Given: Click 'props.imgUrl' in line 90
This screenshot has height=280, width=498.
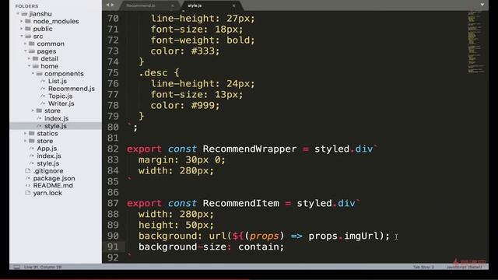Looking at the screenshot, I should click(344, 236).
